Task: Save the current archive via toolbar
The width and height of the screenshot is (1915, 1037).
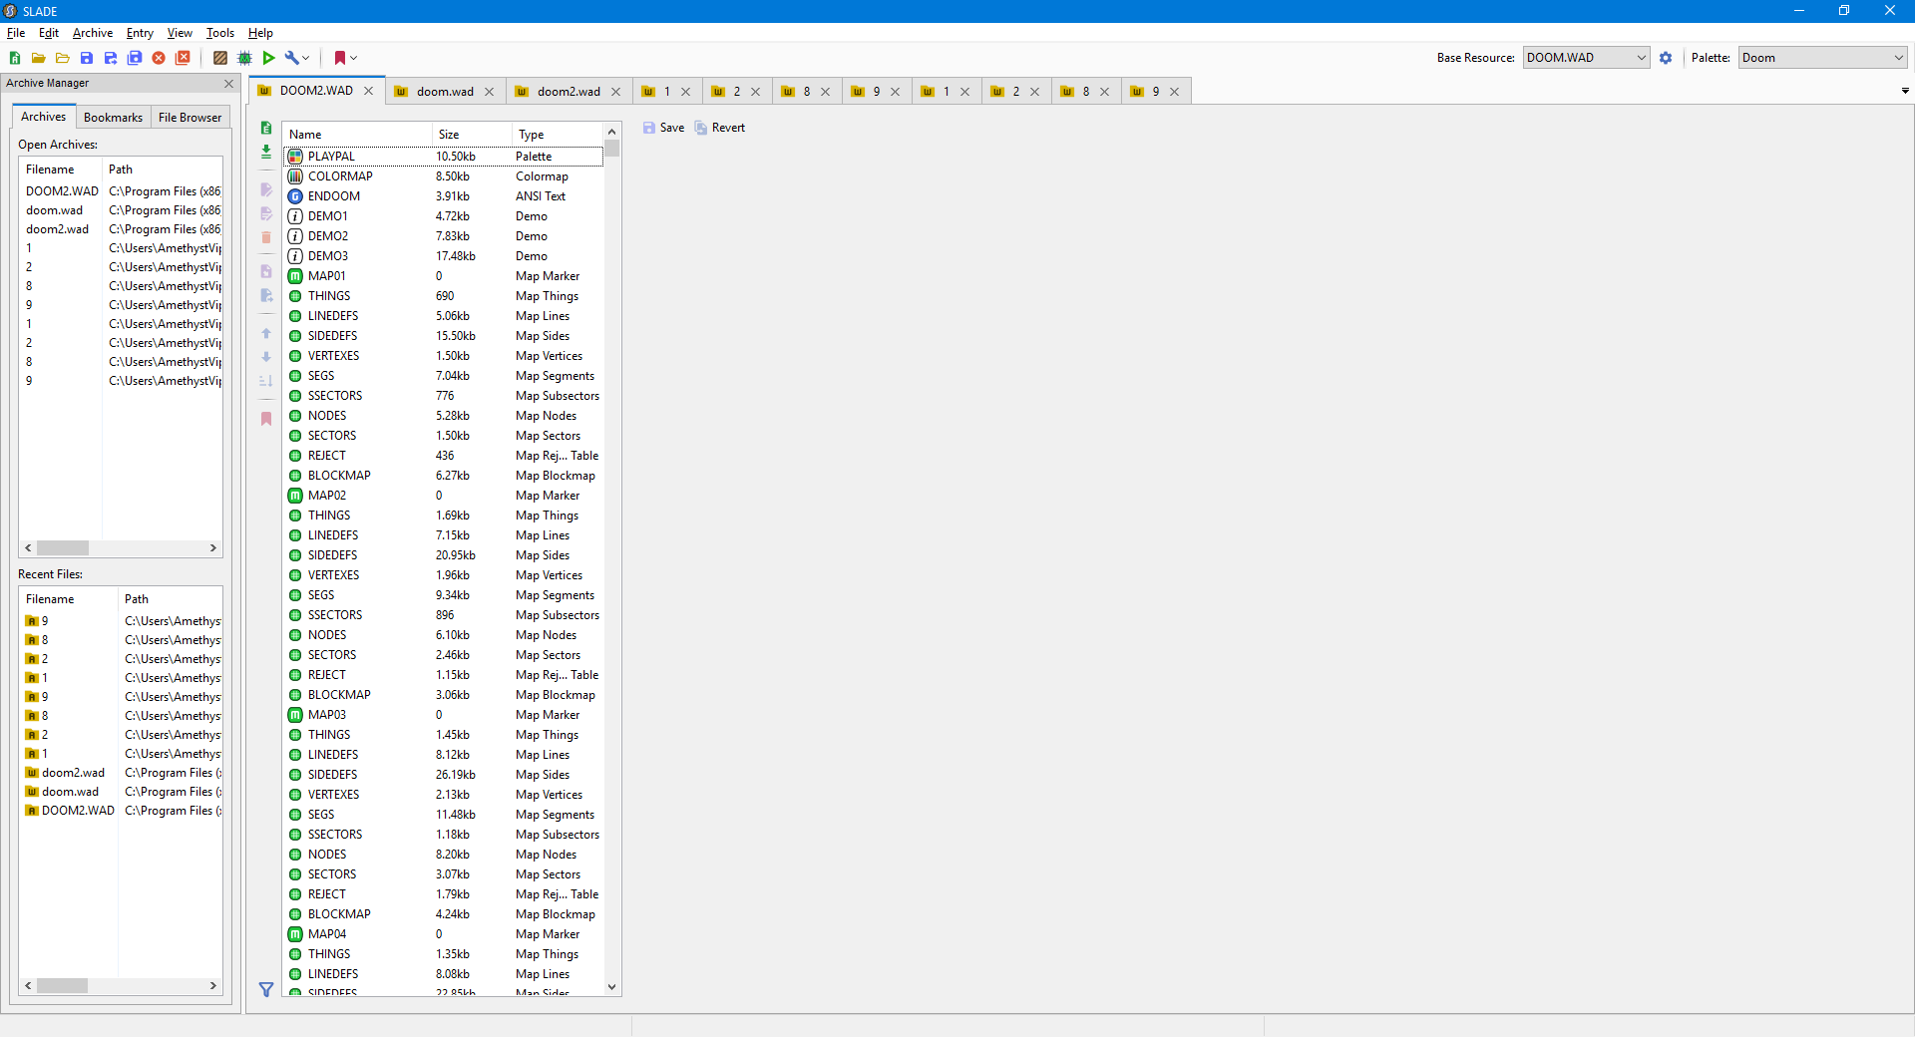Action: (87, 58)
